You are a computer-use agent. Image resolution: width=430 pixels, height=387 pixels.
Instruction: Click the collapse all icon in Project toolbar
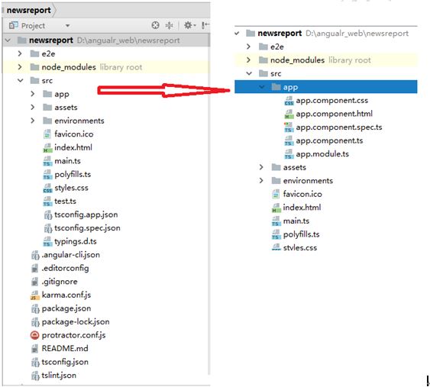pyautogui.click(x=170, y=25)
